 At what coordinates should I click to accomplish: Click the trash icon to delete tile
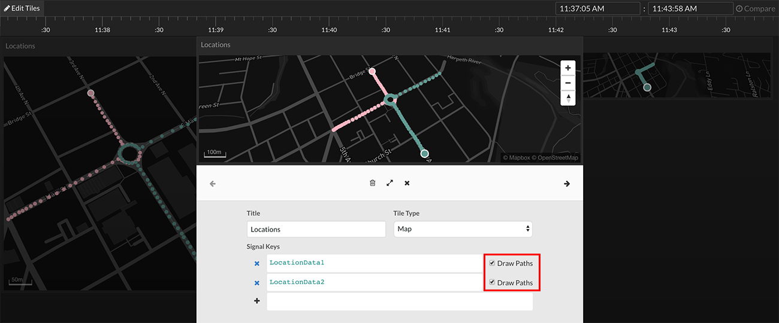372,183
